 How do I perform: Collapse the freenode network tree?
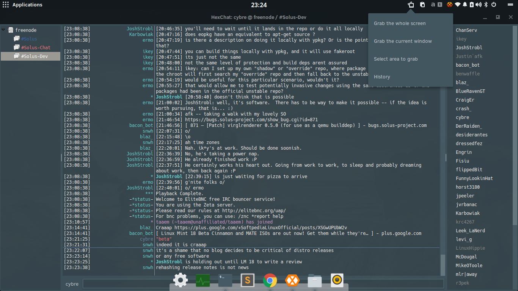pos(3,30)
